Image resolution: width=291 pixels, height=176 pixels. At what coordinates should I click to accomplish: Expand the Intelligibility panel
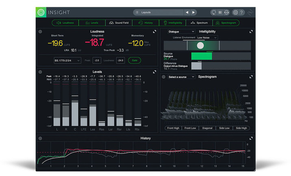coord(251,32)
